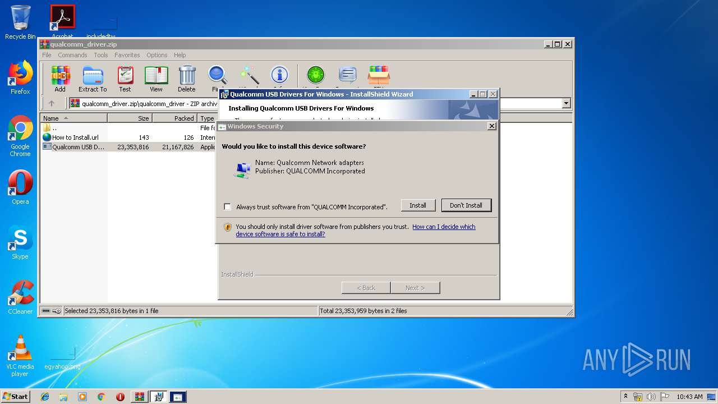Click the Comment speech bubble icon
Viewport: 718px width, 404px height.
tap(348, 75)
